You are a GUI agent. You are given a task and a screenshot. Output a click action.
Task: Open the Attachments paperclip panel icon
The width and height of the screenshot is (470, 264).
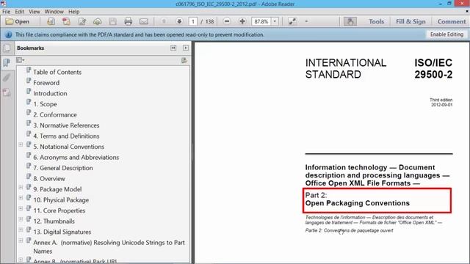7,78
